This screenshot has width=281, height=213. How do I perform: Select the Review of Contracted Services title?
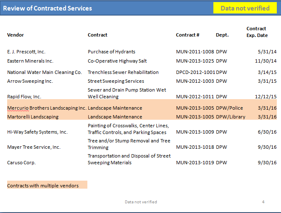[47, 8]
